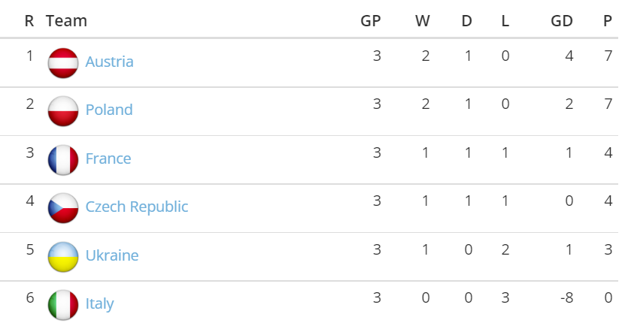This screenshot has width=625, height=329.
Task: Click the GD column header
Action: pyautogui.click(x=562, y=21)
